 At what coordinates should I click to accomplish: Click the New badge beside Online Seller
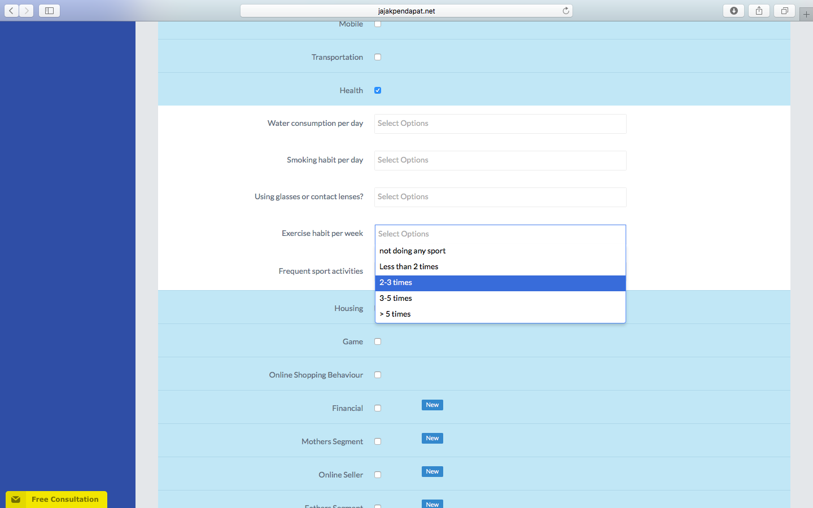click(432, 471)
